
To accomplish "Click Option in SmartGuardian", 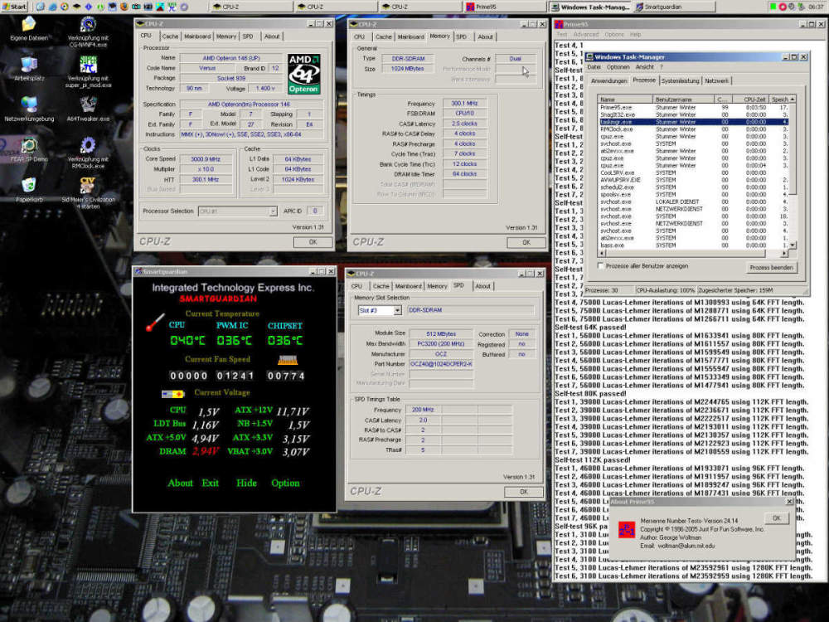I will point(285,483).
